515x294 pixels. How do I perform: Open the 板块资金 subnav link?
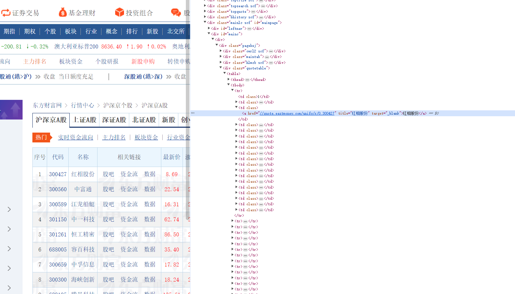pos(71,62)
